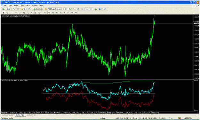Viewport: 200px width, 120px height.
Task: Pick the horizontal line drawing tool
Action: pos(16,12)
